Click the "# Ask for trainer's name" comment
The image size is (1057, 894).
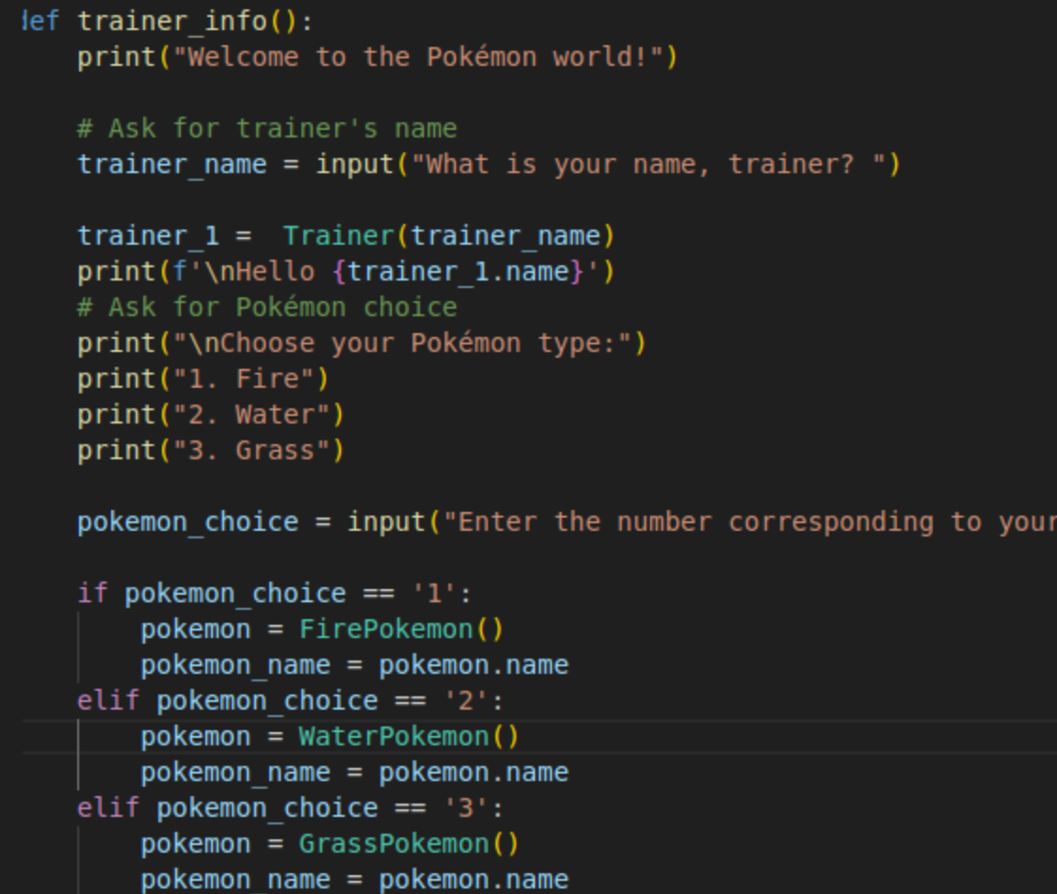(267, 128)
